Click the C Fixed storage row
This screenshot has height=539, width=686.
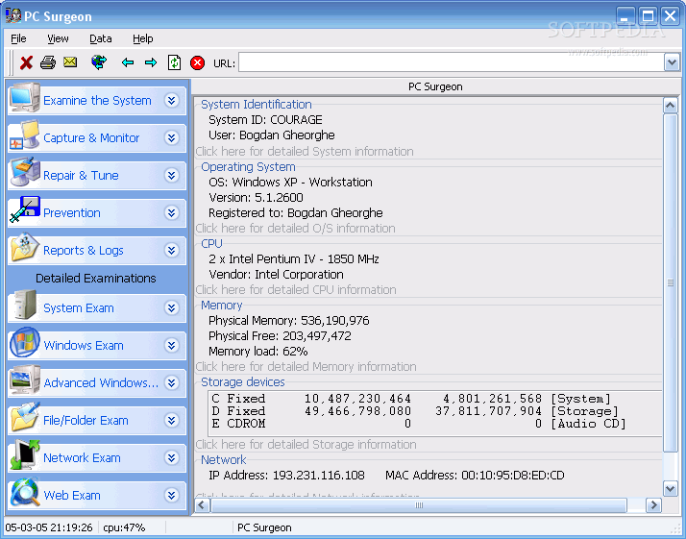click(411, 399)
